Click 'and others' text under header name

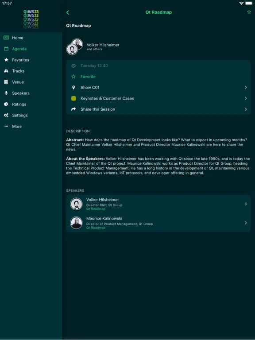point(94,49)
